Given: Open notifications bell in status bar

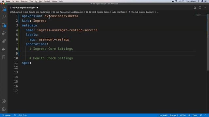Looking at the screenshot, I should coord(205,115).
